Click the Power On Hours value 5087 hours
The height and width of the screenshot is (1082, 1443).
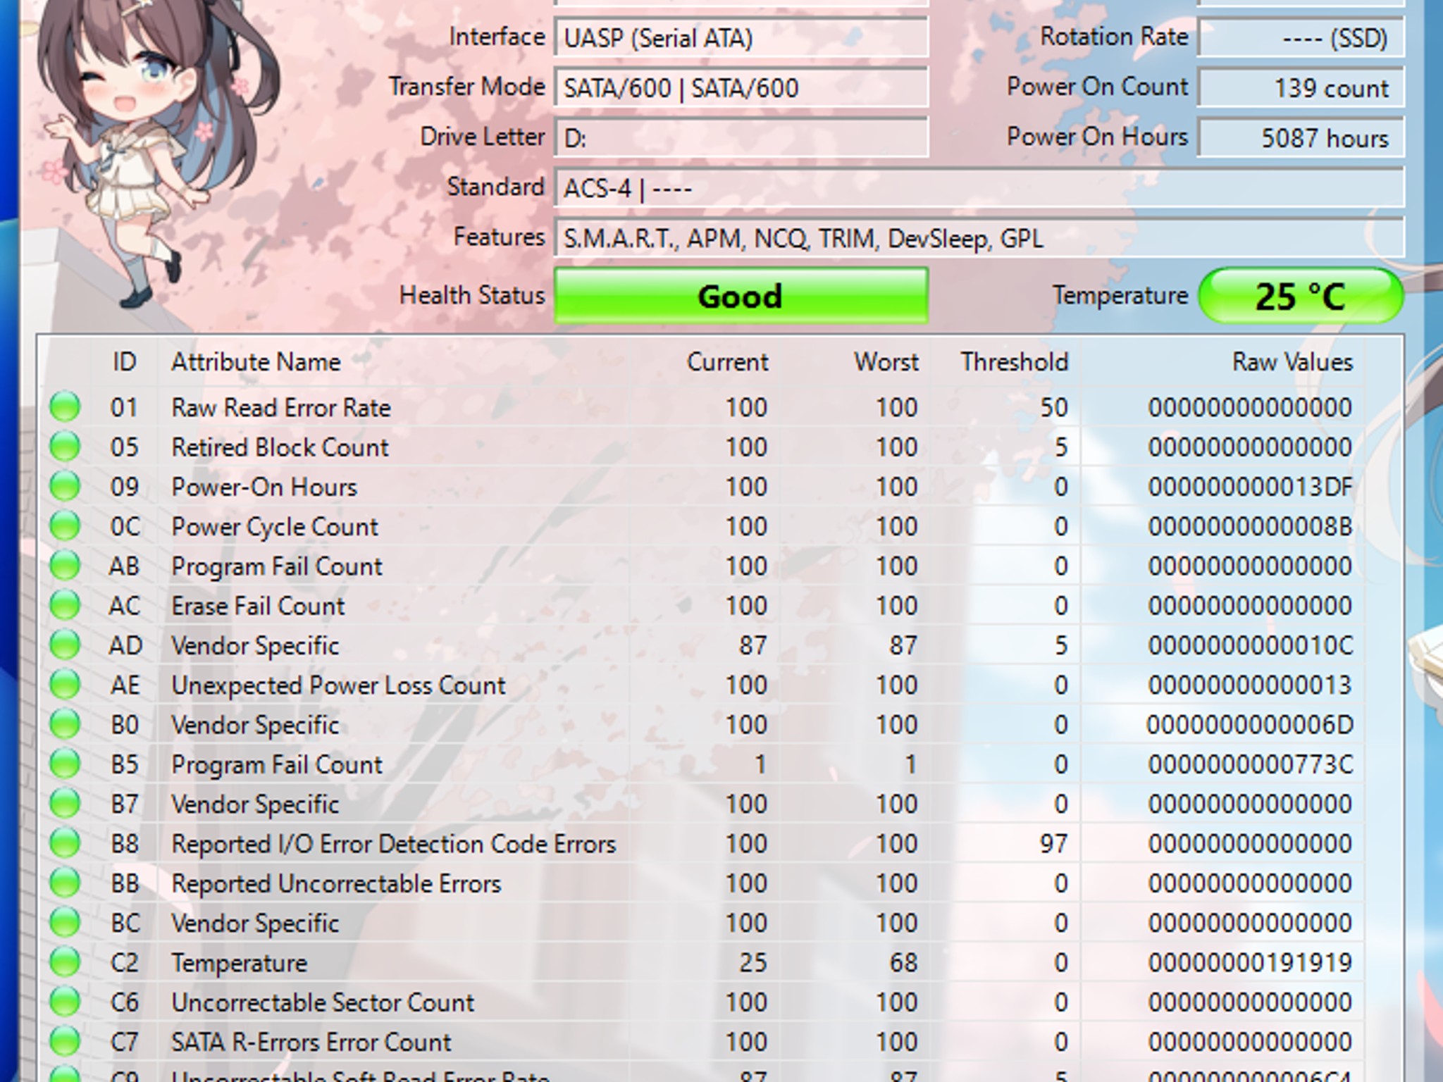click(1301, 138)
